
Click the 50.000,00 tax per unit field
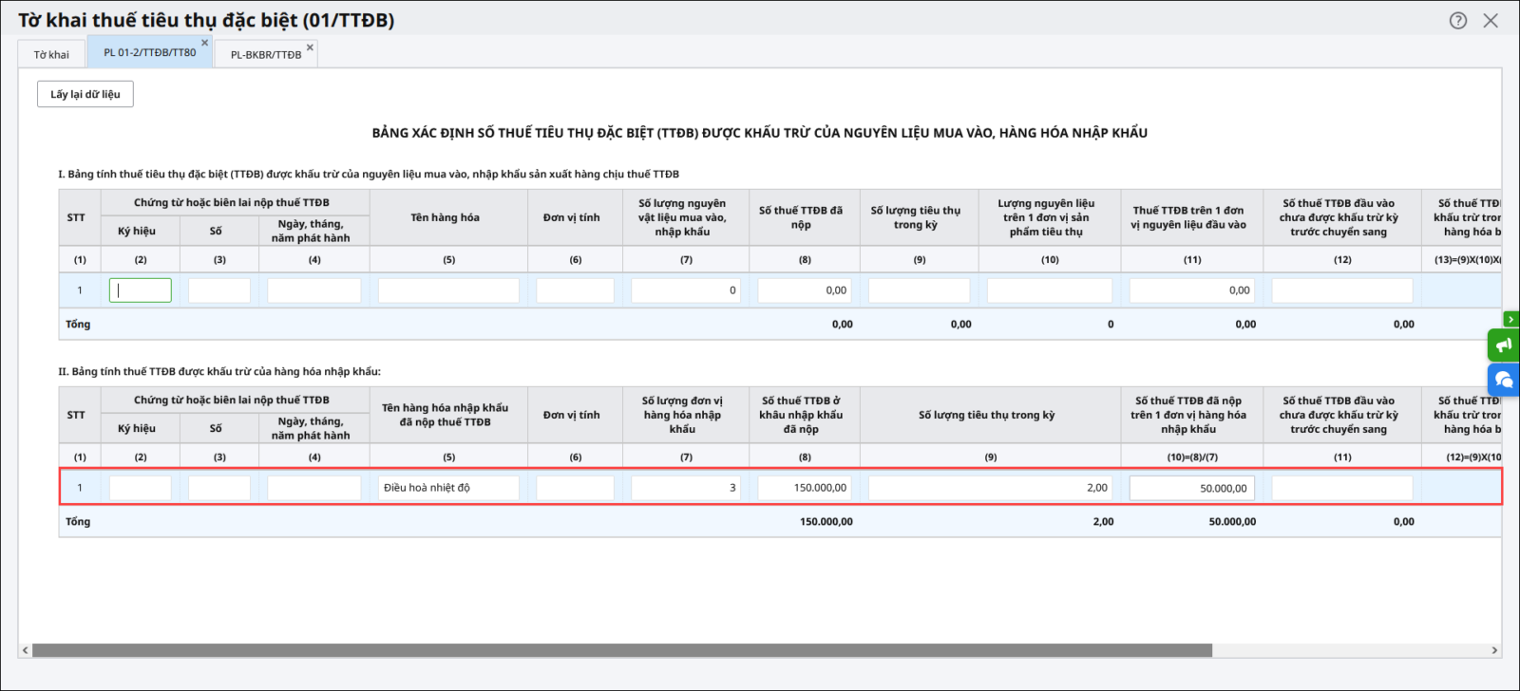click(1192, 488)
